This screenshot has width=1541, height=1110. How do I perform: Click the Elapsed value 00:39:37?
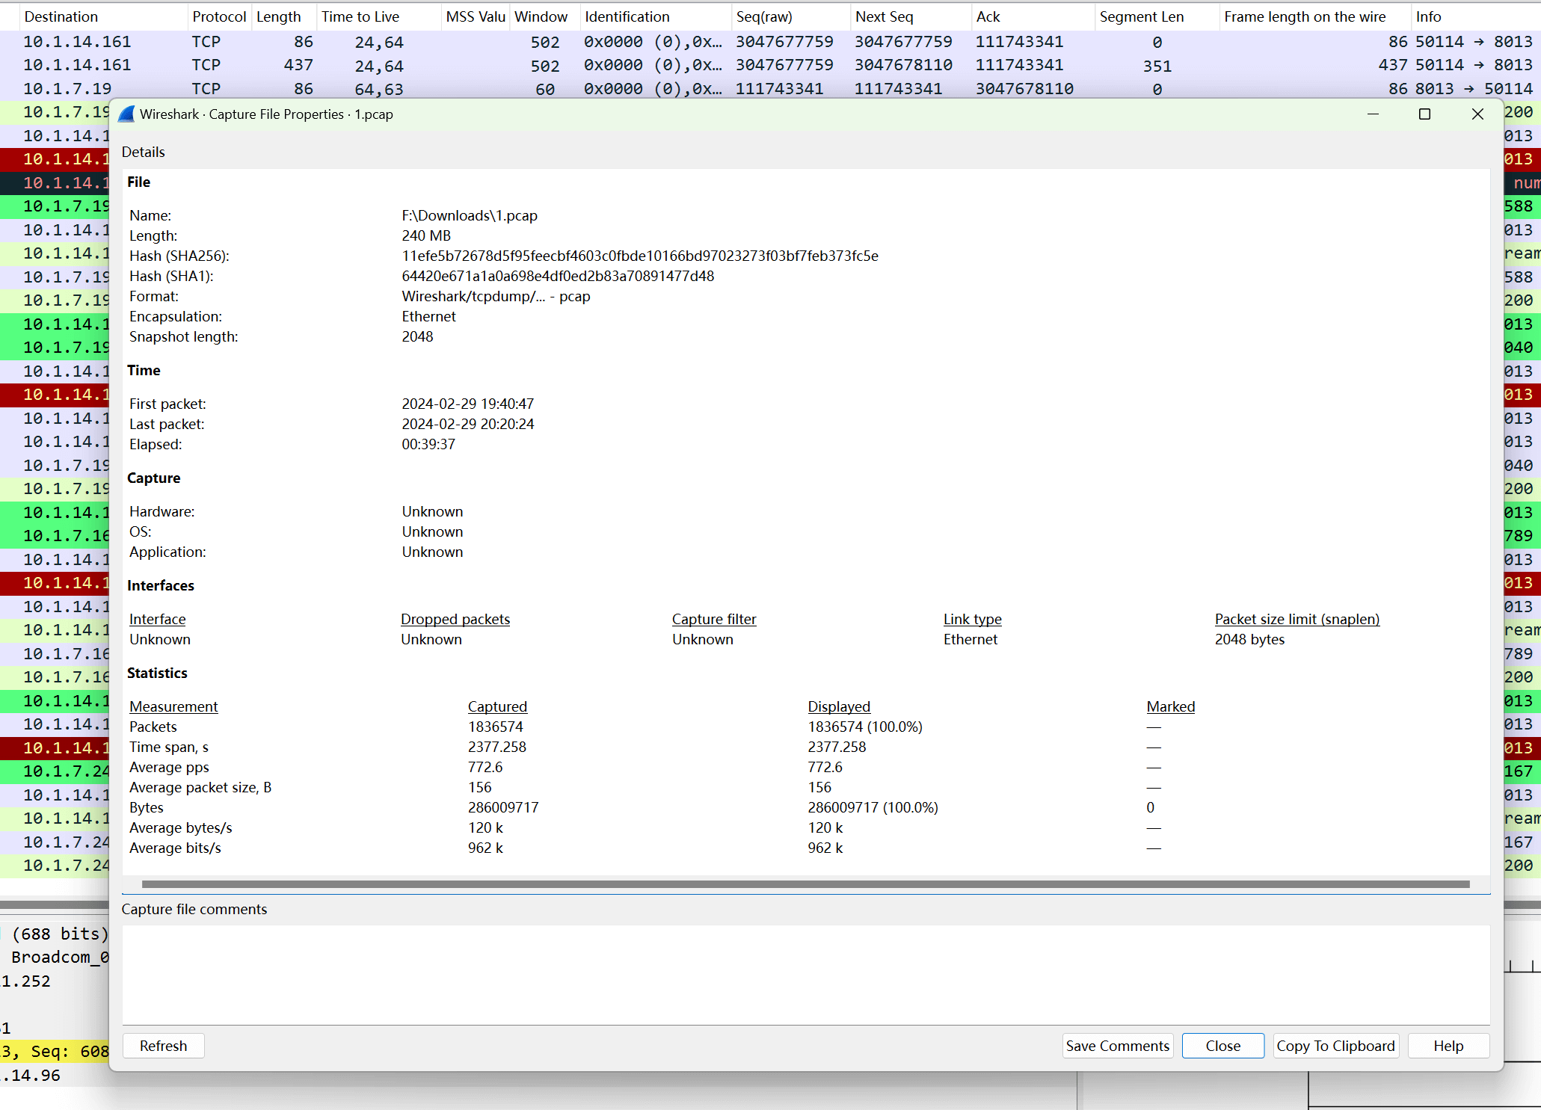click(x=428, y=444)
